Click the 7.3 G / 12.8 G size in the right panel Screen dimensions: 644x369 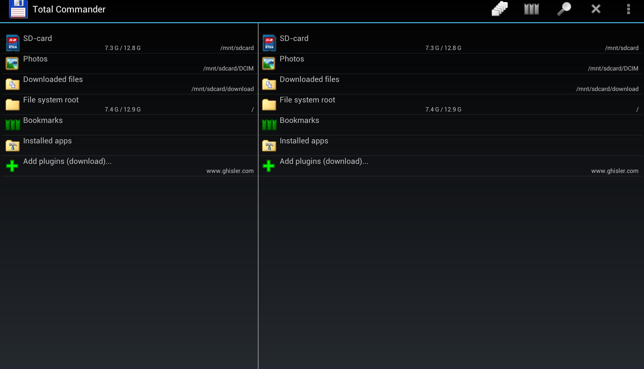[x=443, y=48]
